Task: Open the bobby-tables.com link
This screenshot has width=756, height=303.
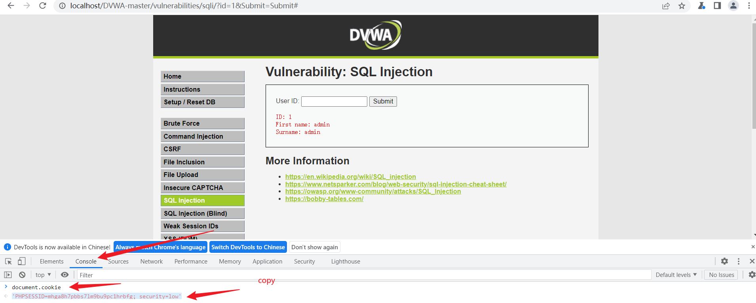Action: [x=324, y=199]
